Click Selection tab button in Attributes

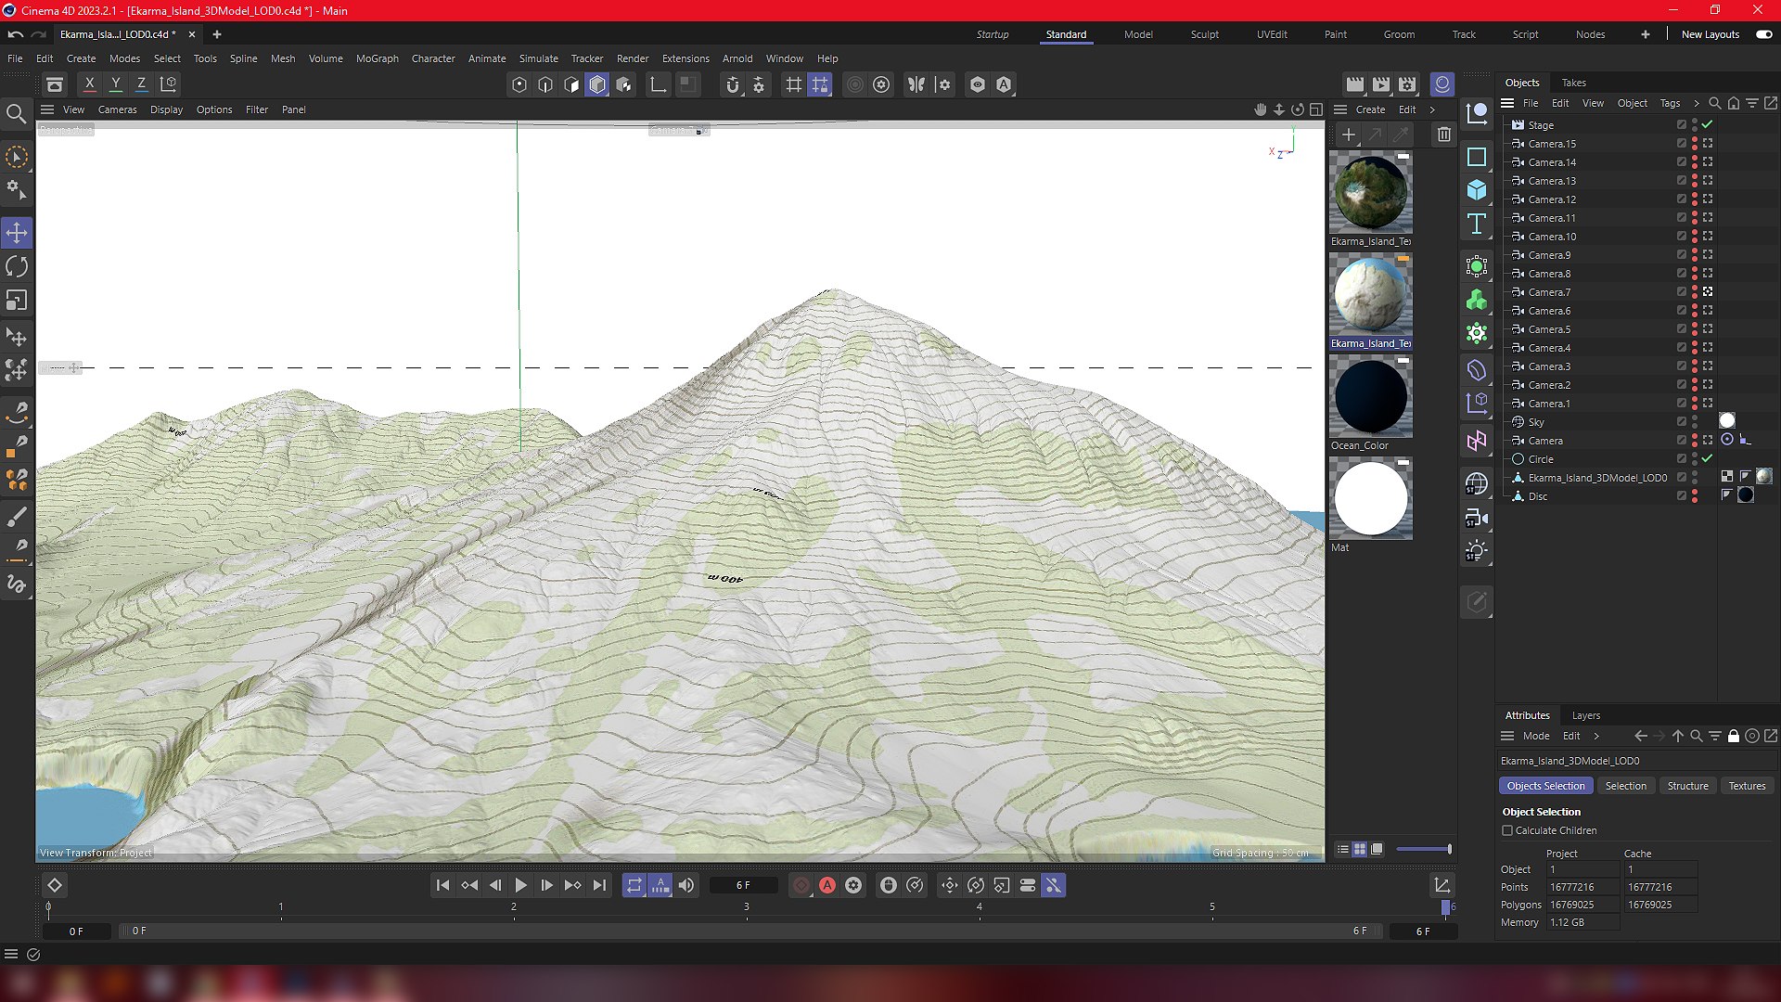coord(1626,786)
